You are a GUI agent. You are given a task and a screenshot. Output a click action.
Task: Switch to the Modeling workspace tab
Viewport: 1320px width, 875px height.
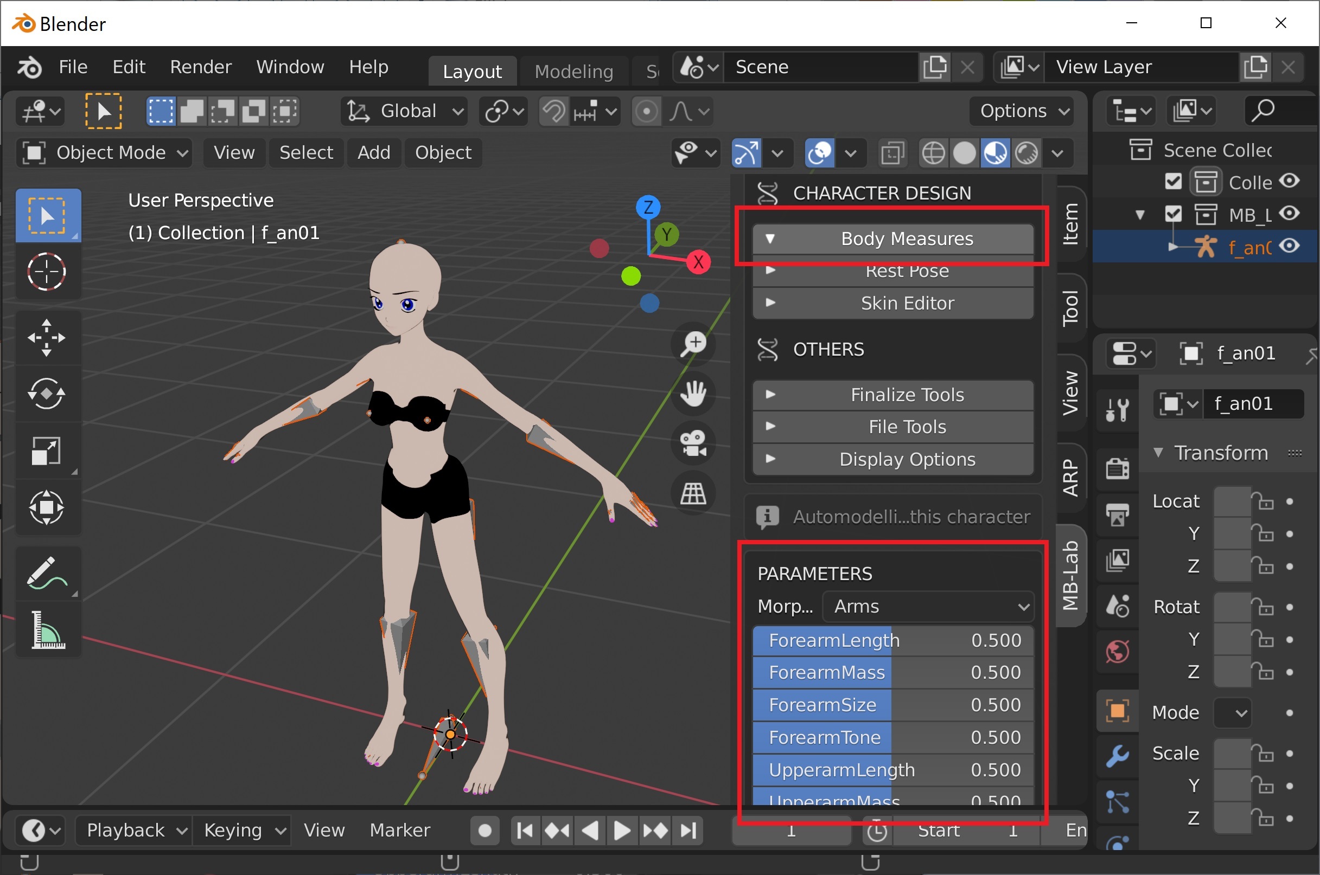(x=573, y=72)
